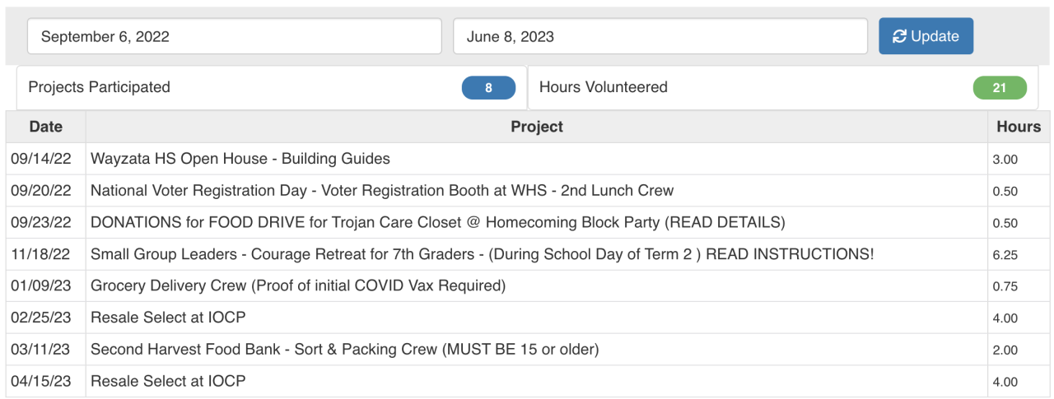Click the 6.25 hours cell
Screen dimensions: 1054x399
coord(1005,255)
